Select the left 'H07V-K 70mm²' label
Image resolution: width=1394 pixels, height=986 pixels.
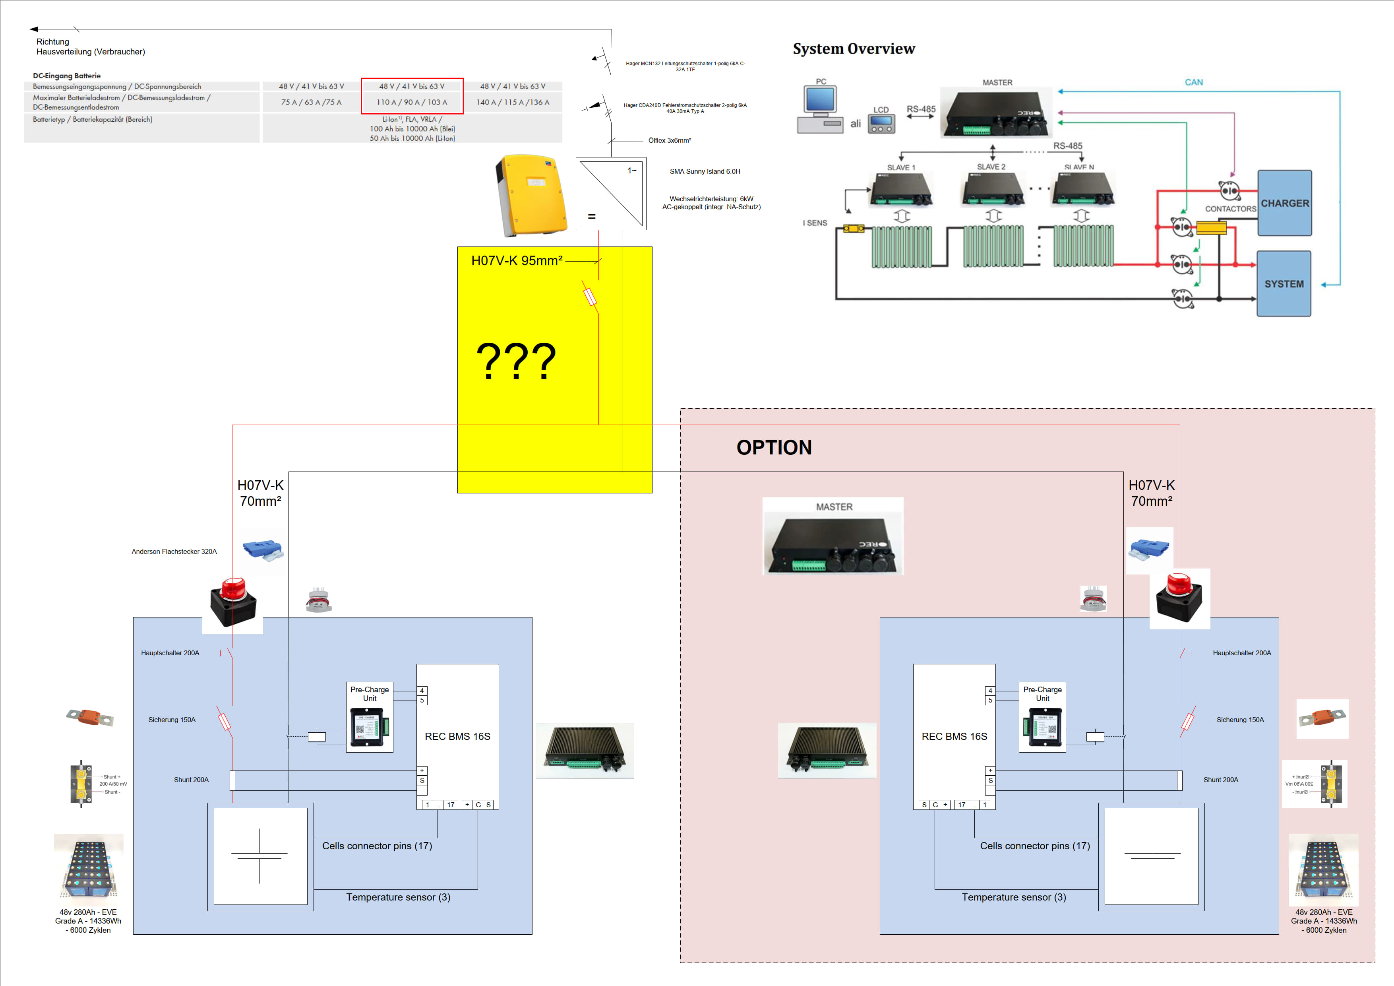pos(260,493)
